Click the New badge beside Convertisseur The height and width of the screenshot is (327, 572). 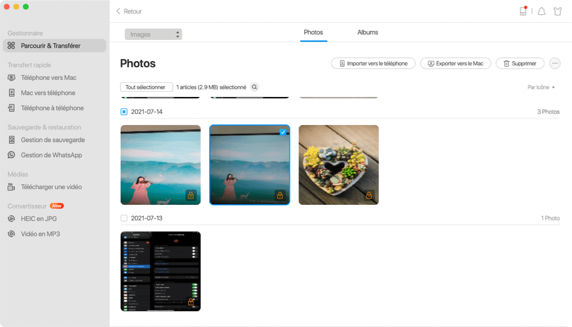(x=57, y=206)
